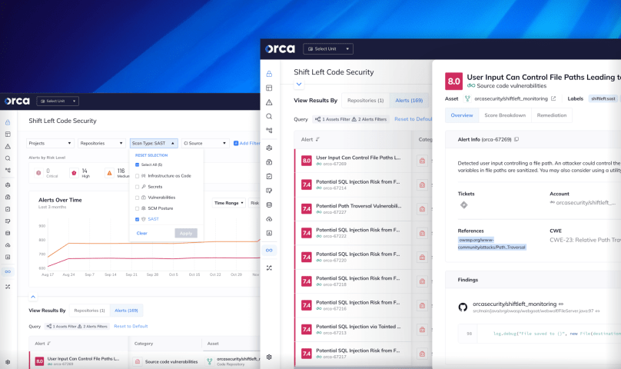This screenshot has width=621, height=369.
Task: Open the CI Source dropdown
Action: [205, 143]
